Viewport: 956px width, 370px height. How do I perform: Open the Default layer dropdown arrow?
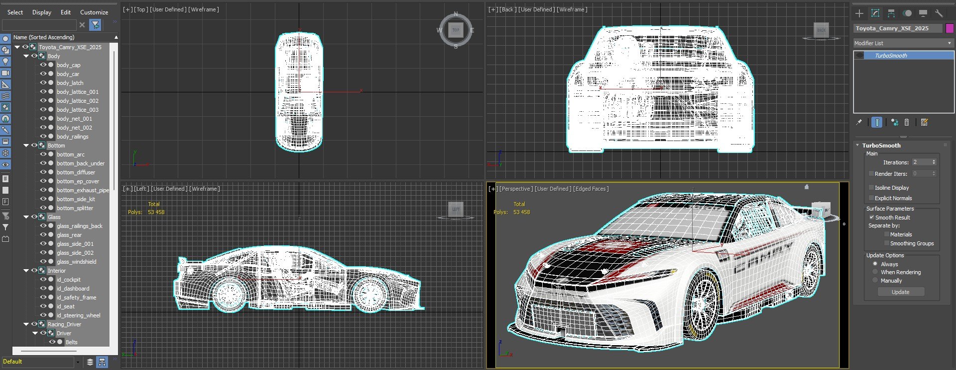78,362
